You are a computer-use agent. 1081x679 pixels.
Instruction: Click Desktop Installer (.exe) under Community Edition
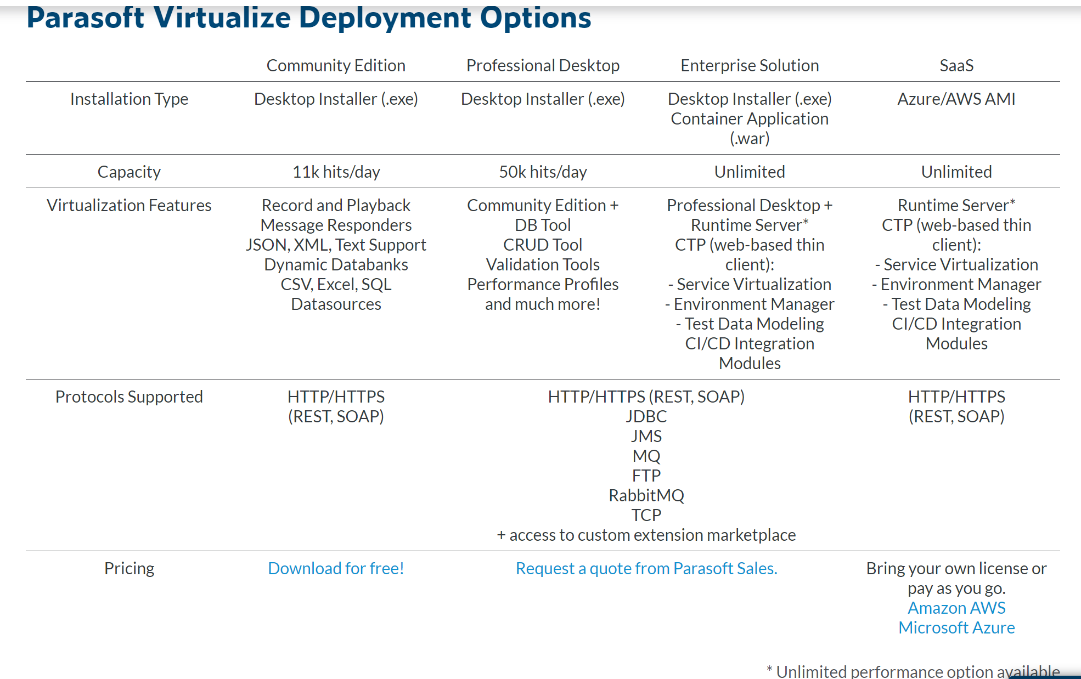[336, 99]
